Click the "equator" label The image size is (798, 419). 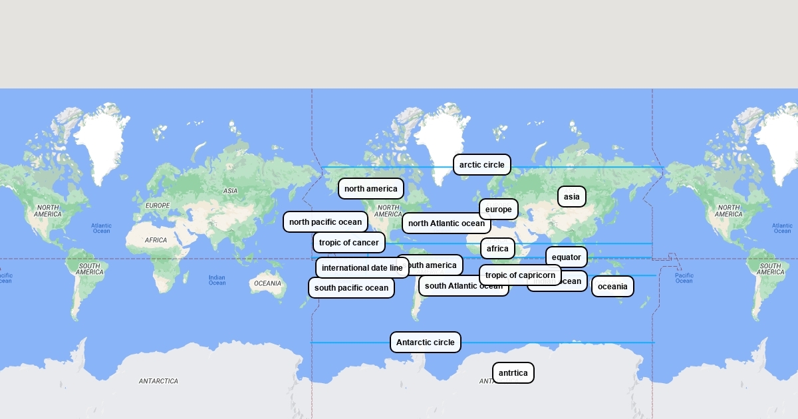pyautogui.click(x=566, y=257)
